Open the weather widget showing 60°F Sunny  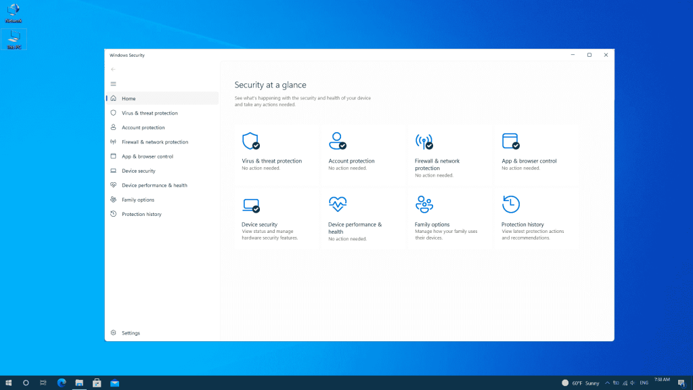[x=580, y=383]
